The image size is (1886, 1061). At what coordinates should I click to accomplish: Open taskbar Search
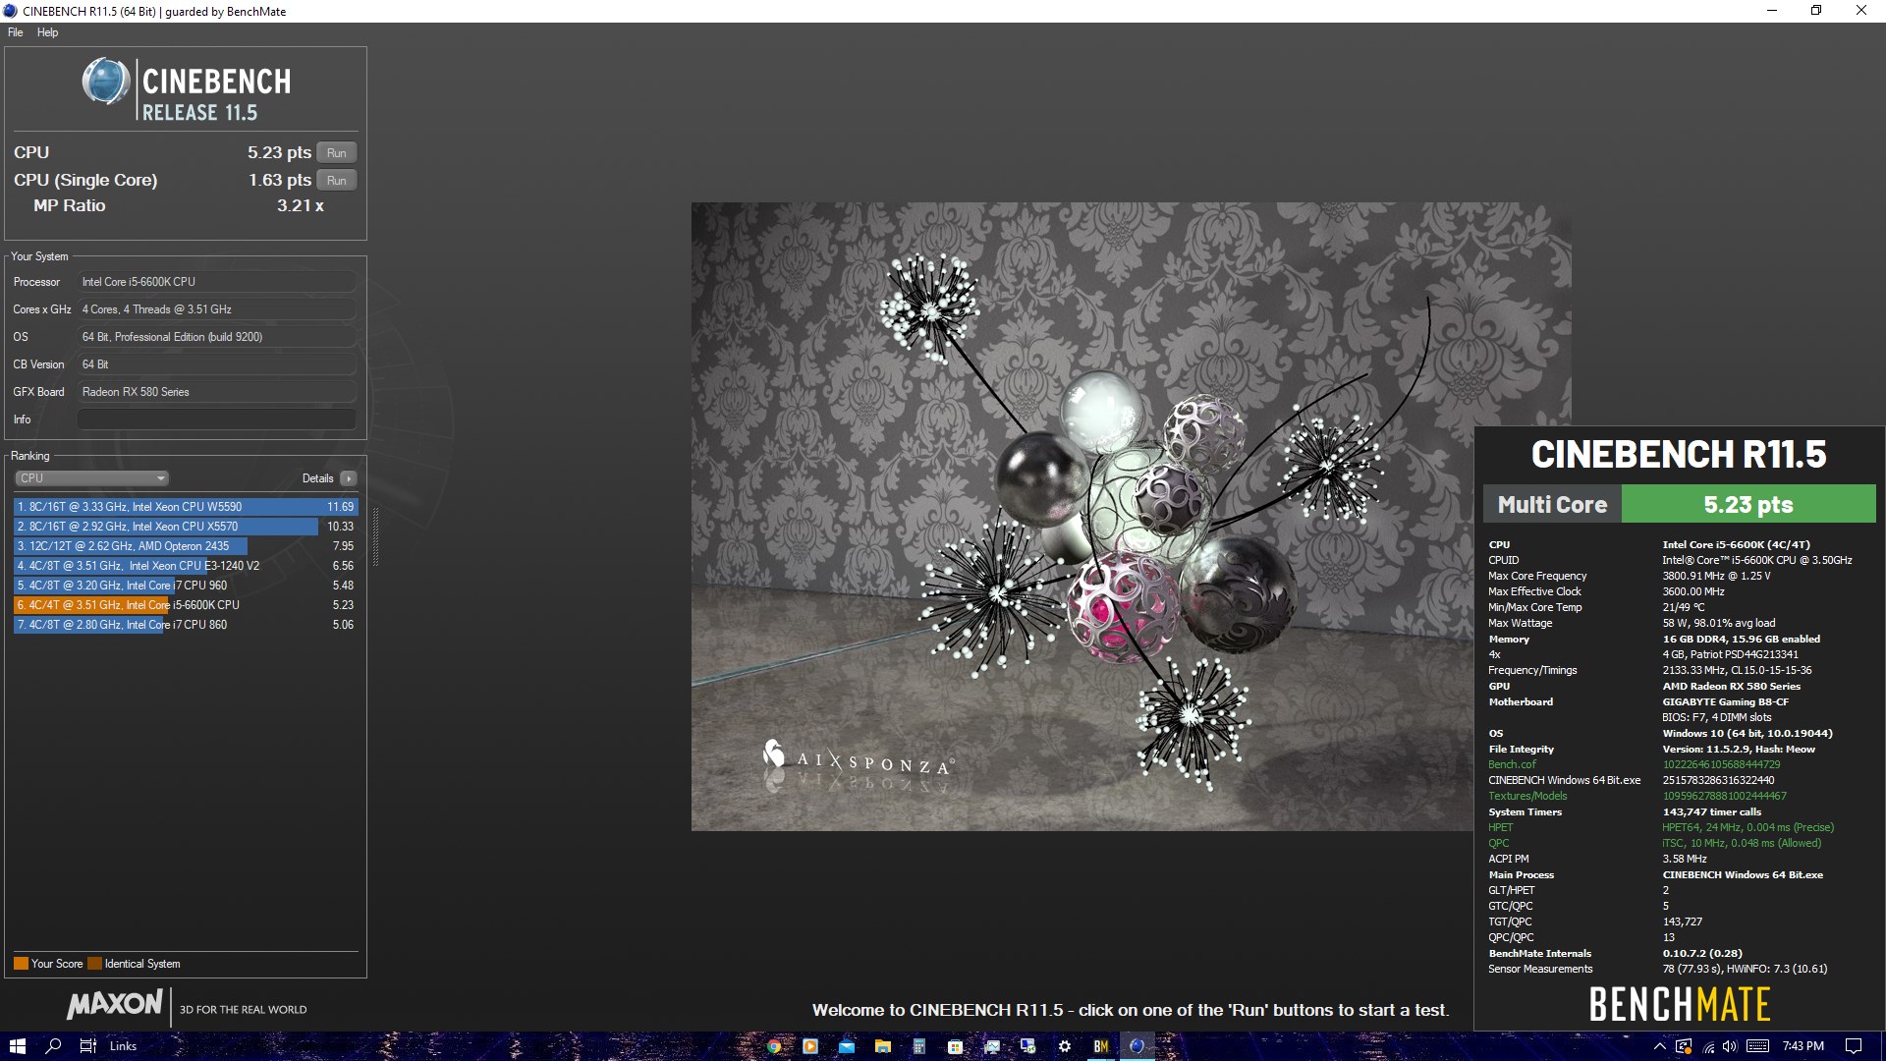tap(53, 1046)
